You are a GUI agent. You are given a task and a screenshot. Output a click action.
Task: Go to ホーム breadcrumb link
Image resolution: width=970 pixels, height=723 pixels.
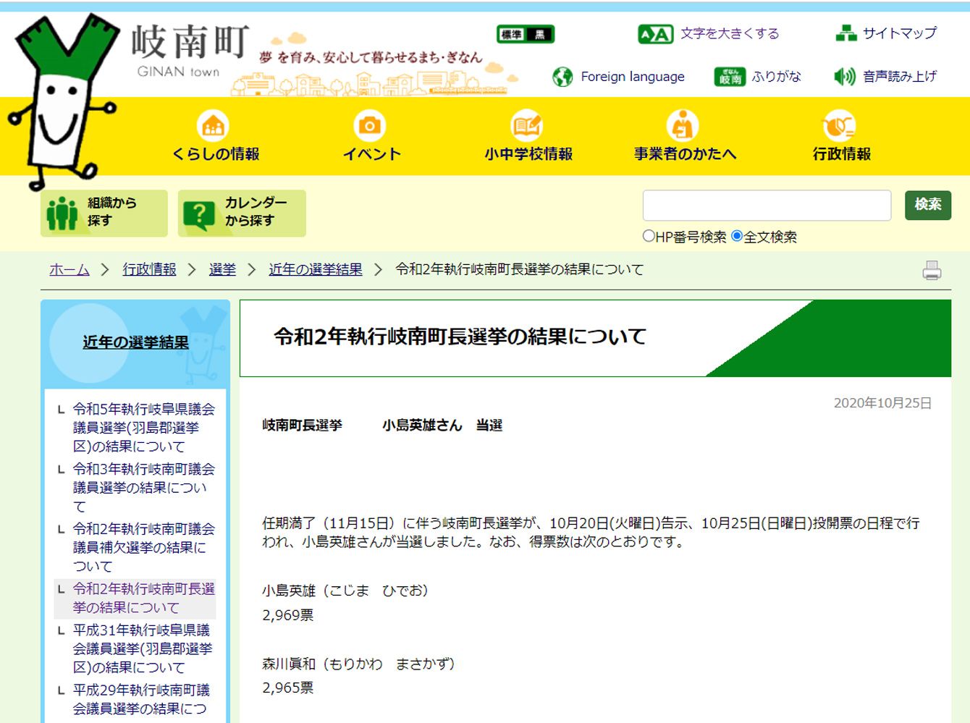(69, 270)
